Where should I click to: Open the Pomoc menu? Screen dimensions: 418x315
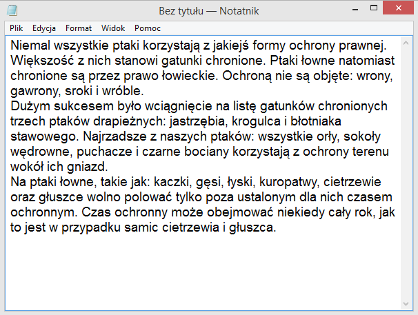click(x=148, y=28)
